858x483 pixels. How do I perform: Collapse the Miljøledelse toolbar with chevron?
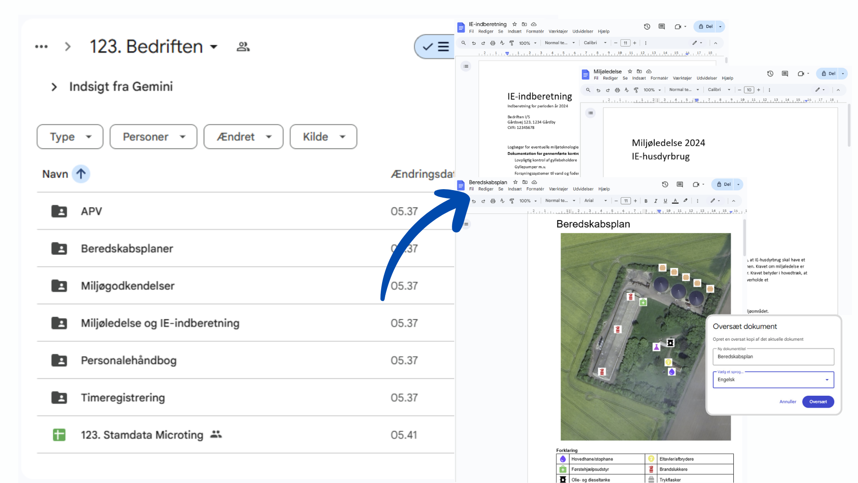838,90
